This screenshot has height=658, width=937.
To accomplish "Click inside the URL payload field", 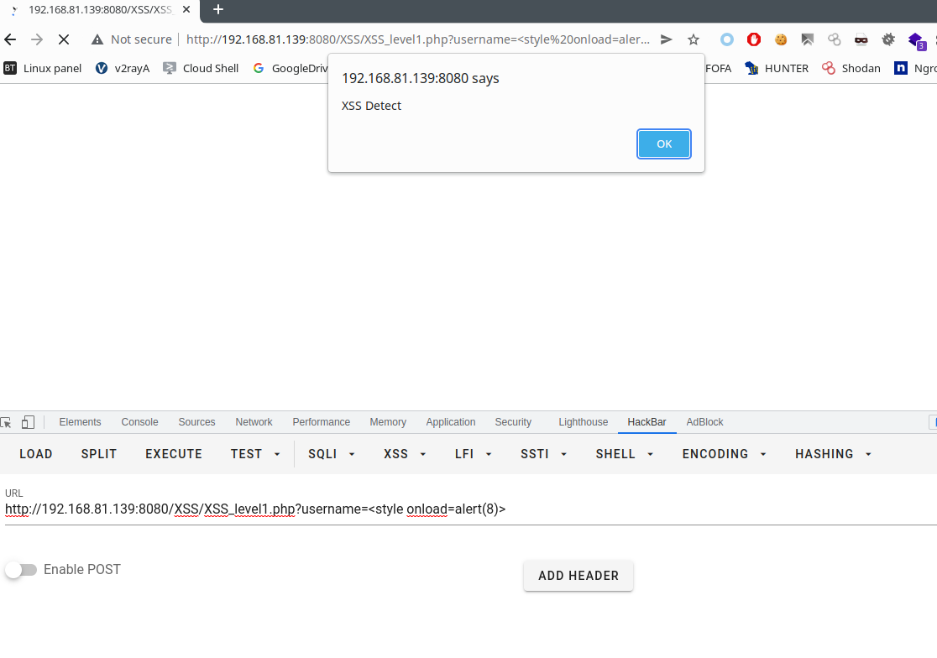I will (x=252, y=509).
